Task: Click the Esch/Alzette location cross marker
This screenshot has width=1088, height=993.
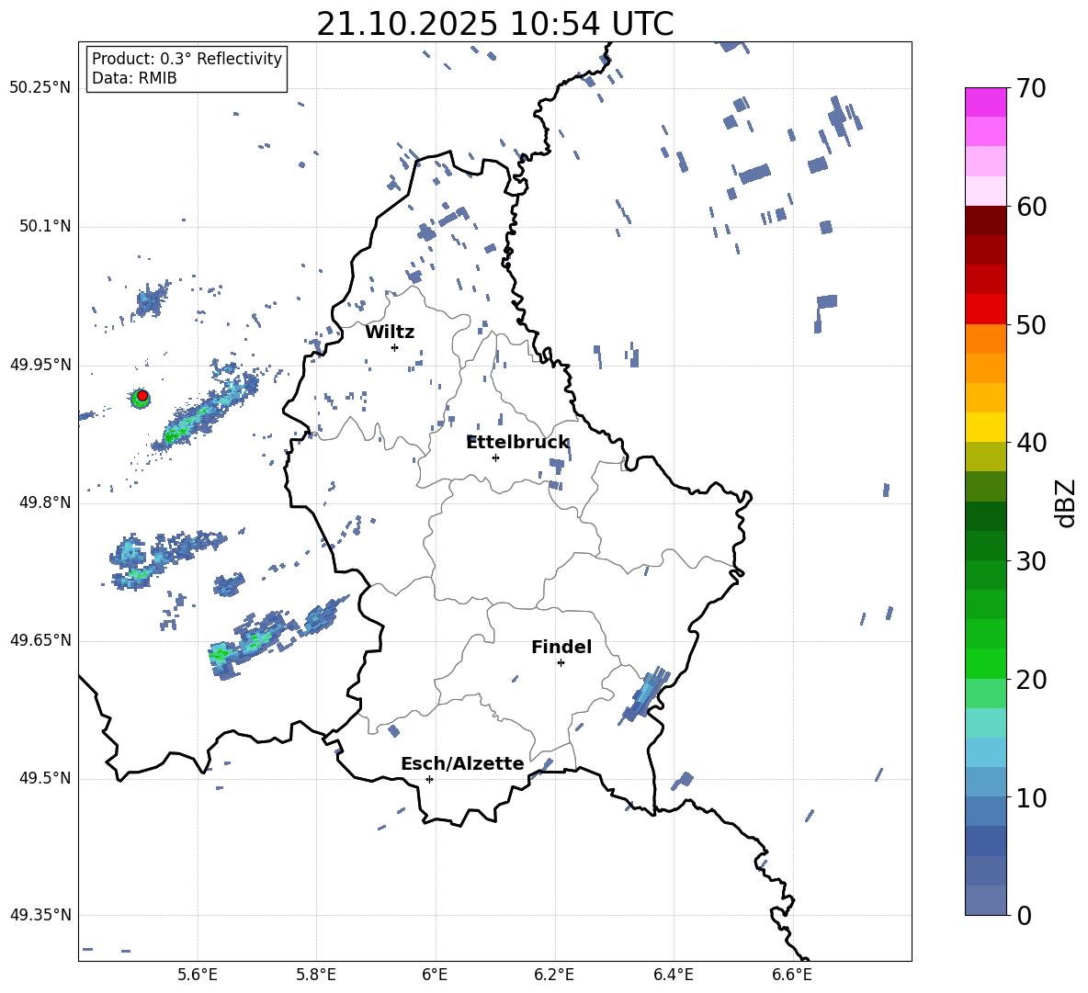Action: point(429,779)
